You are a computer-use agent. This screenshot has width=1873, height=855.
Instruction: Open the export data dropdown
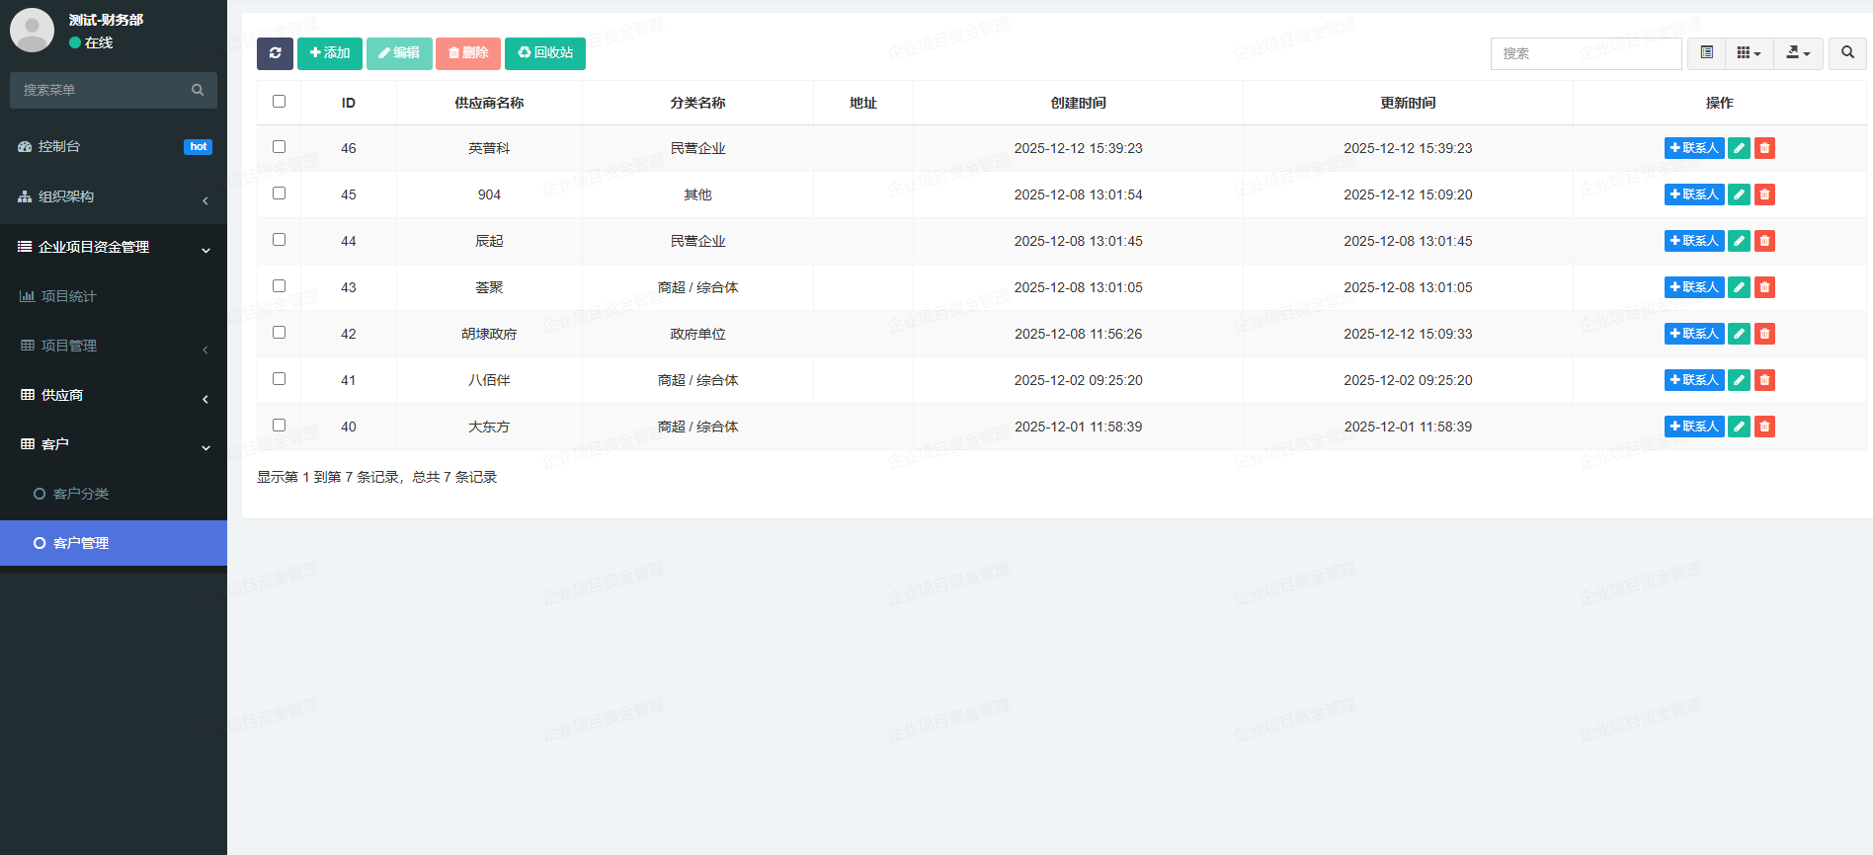point(1798,53)
